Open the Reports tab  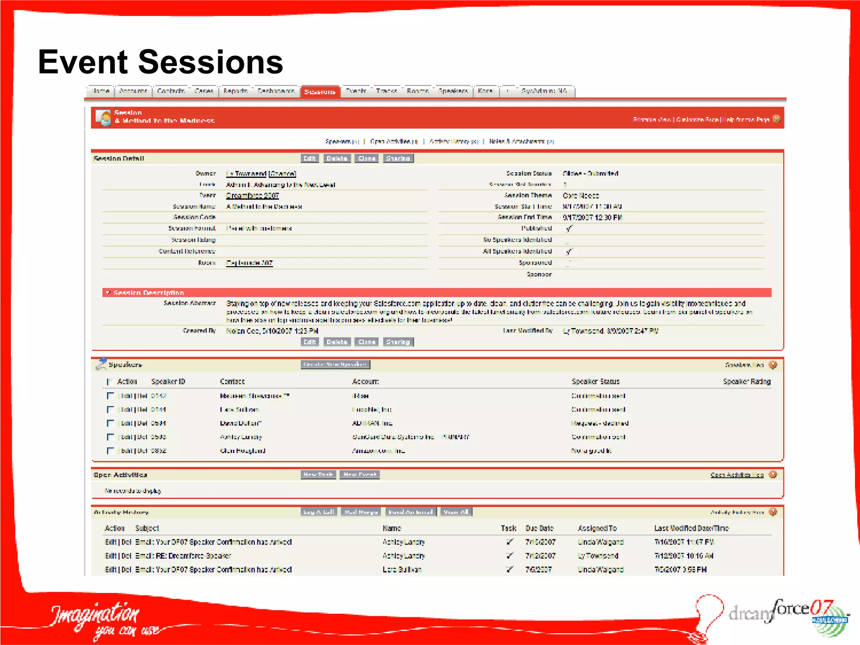[236, 91]
